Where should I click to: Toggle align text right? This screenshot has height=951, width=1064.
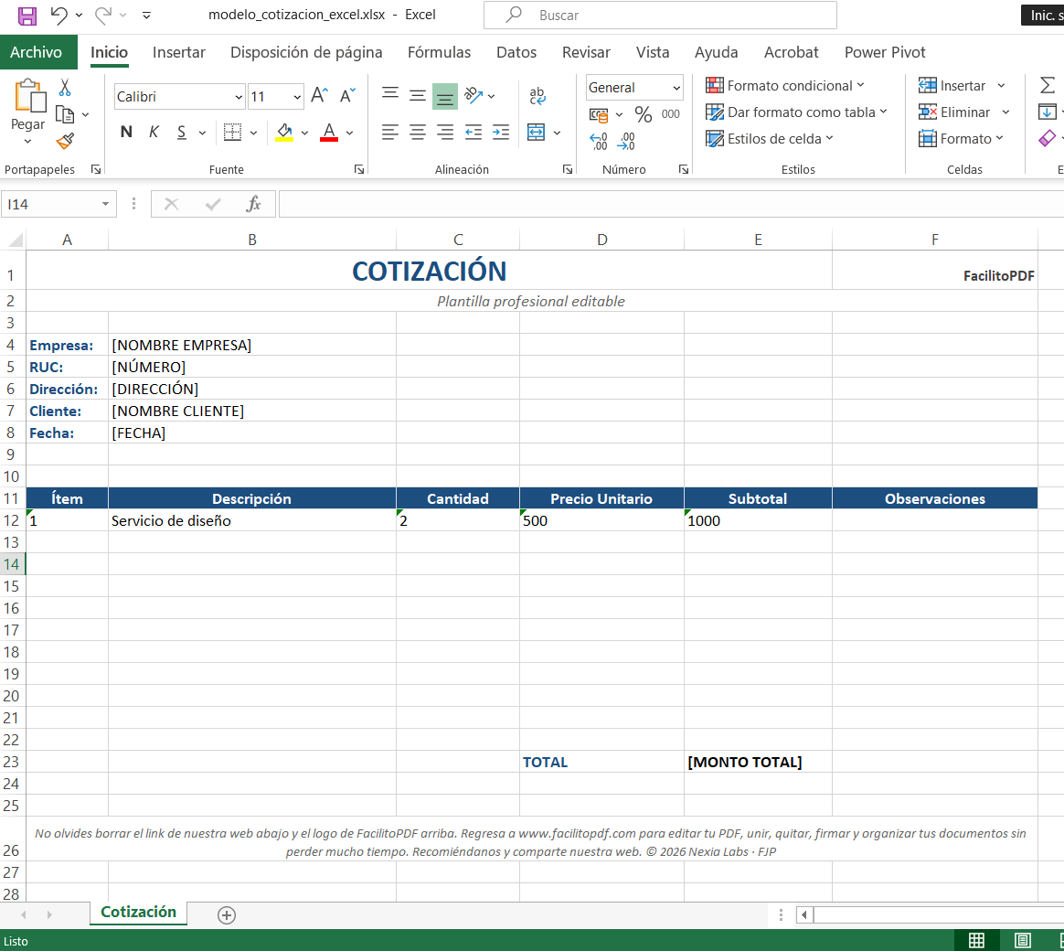[445, 133]
